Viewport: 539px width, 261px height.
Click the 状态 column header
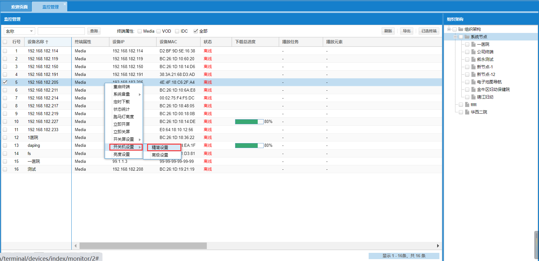tap(216, 42)
